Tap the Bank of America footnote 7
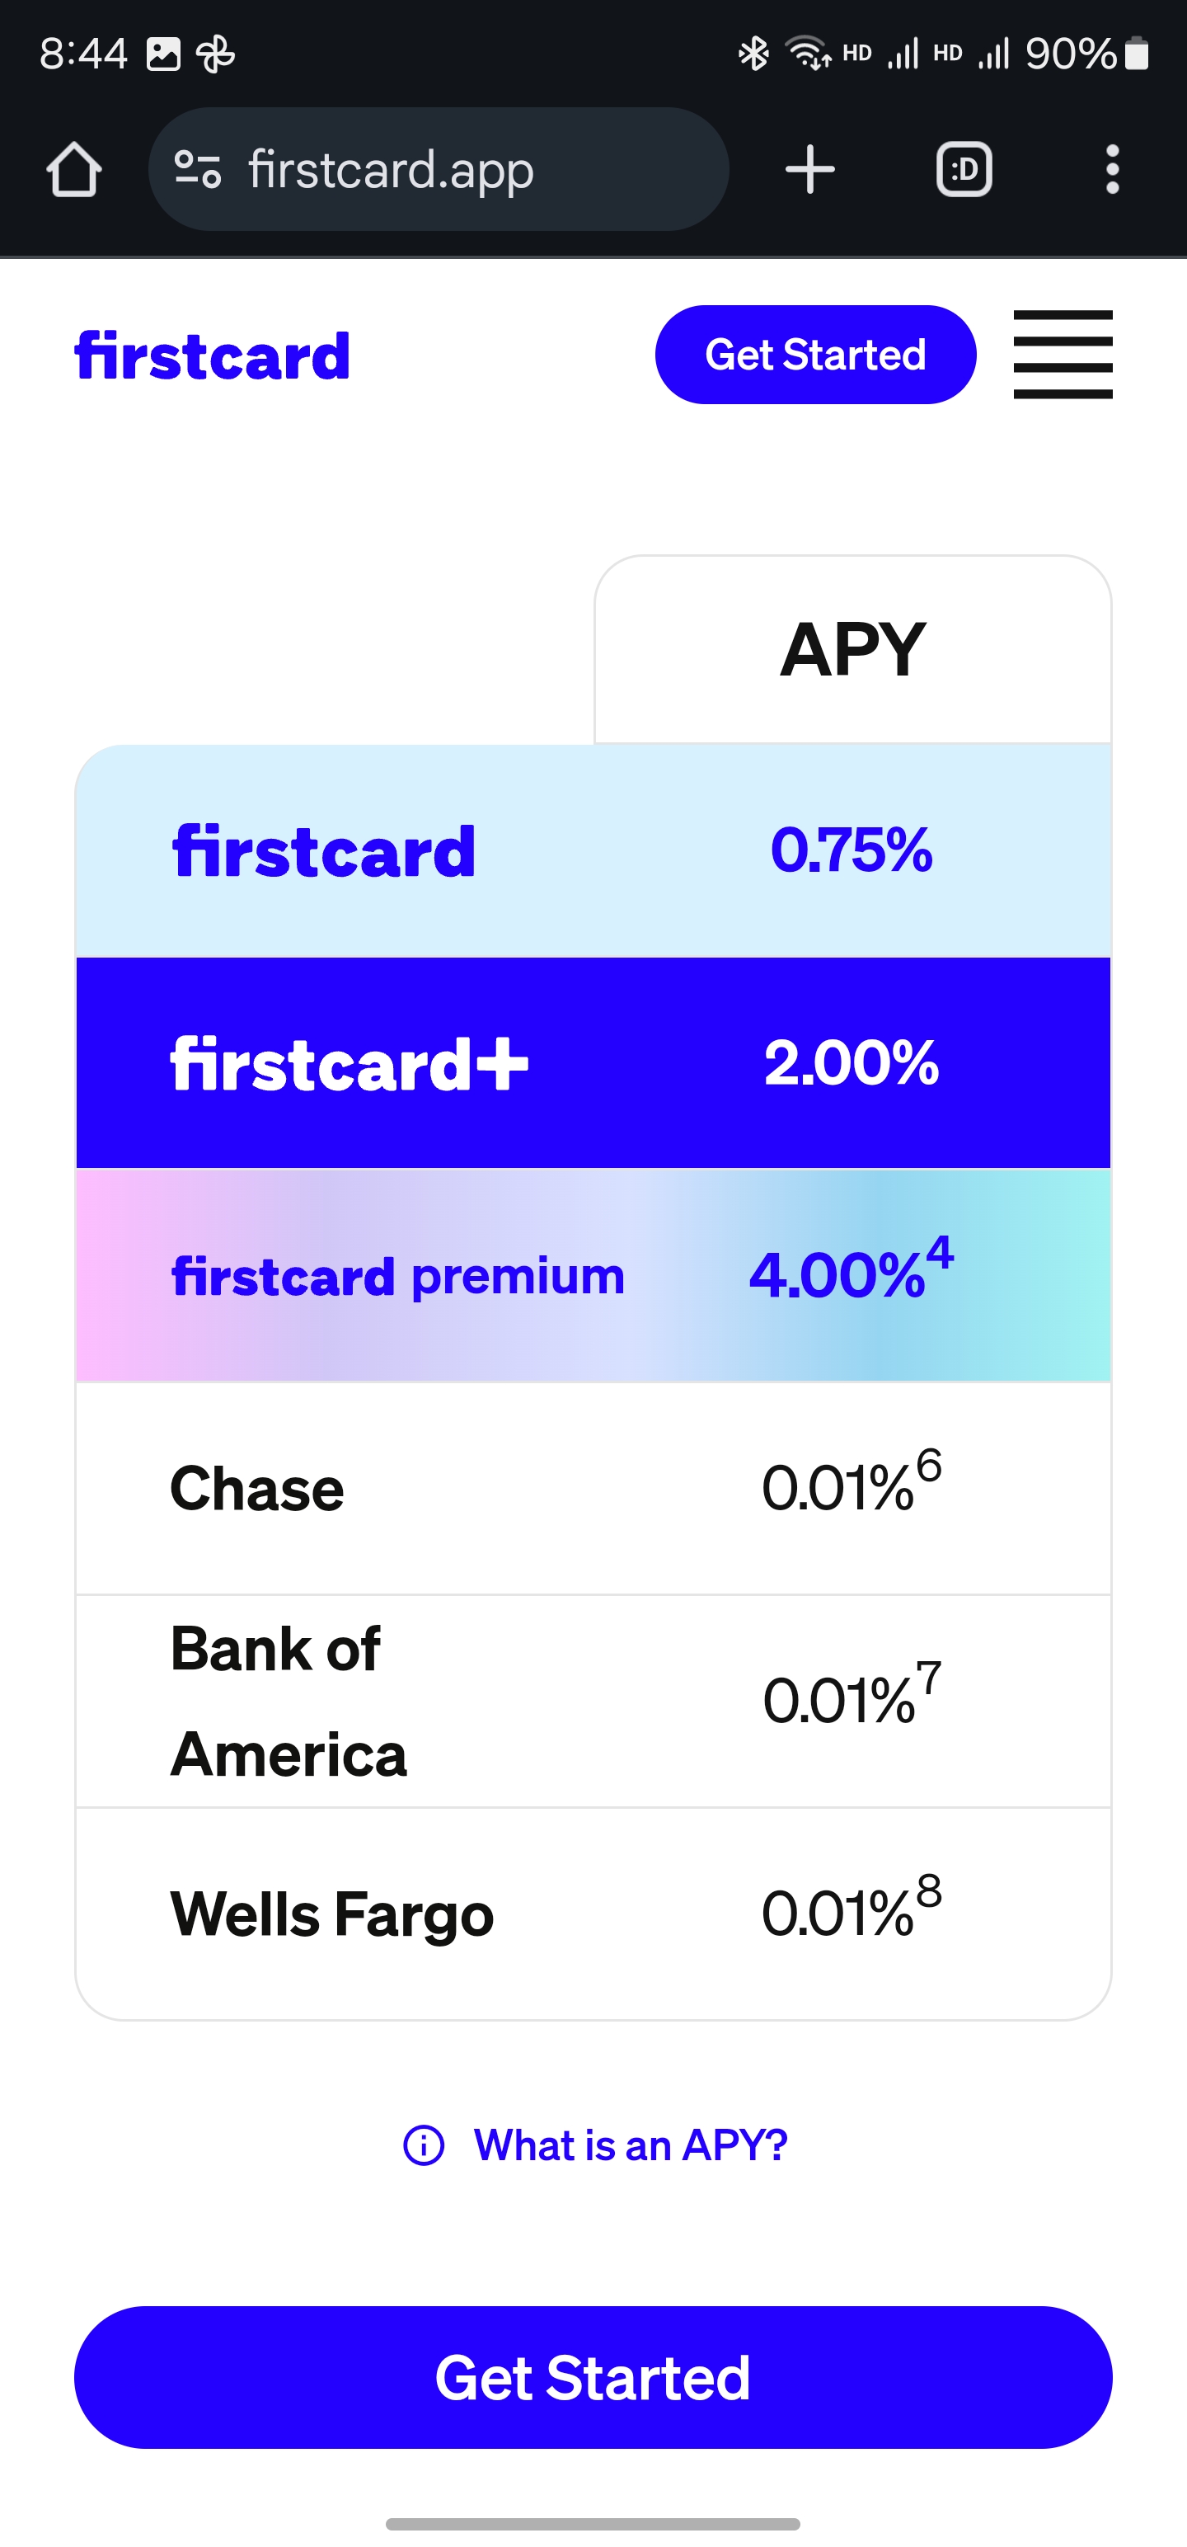Viewport: 1187px width, 2547px height. [929, 1677]
